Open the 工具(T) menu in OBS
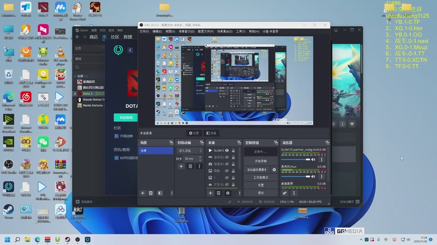 (x=240, y=32)
